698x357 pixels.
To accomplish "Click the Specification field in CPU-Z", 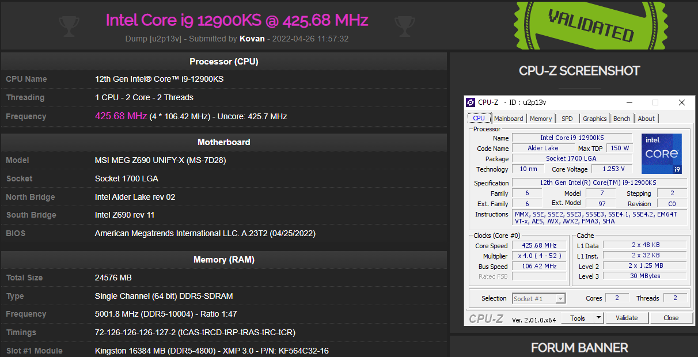I will coord(600,183).
